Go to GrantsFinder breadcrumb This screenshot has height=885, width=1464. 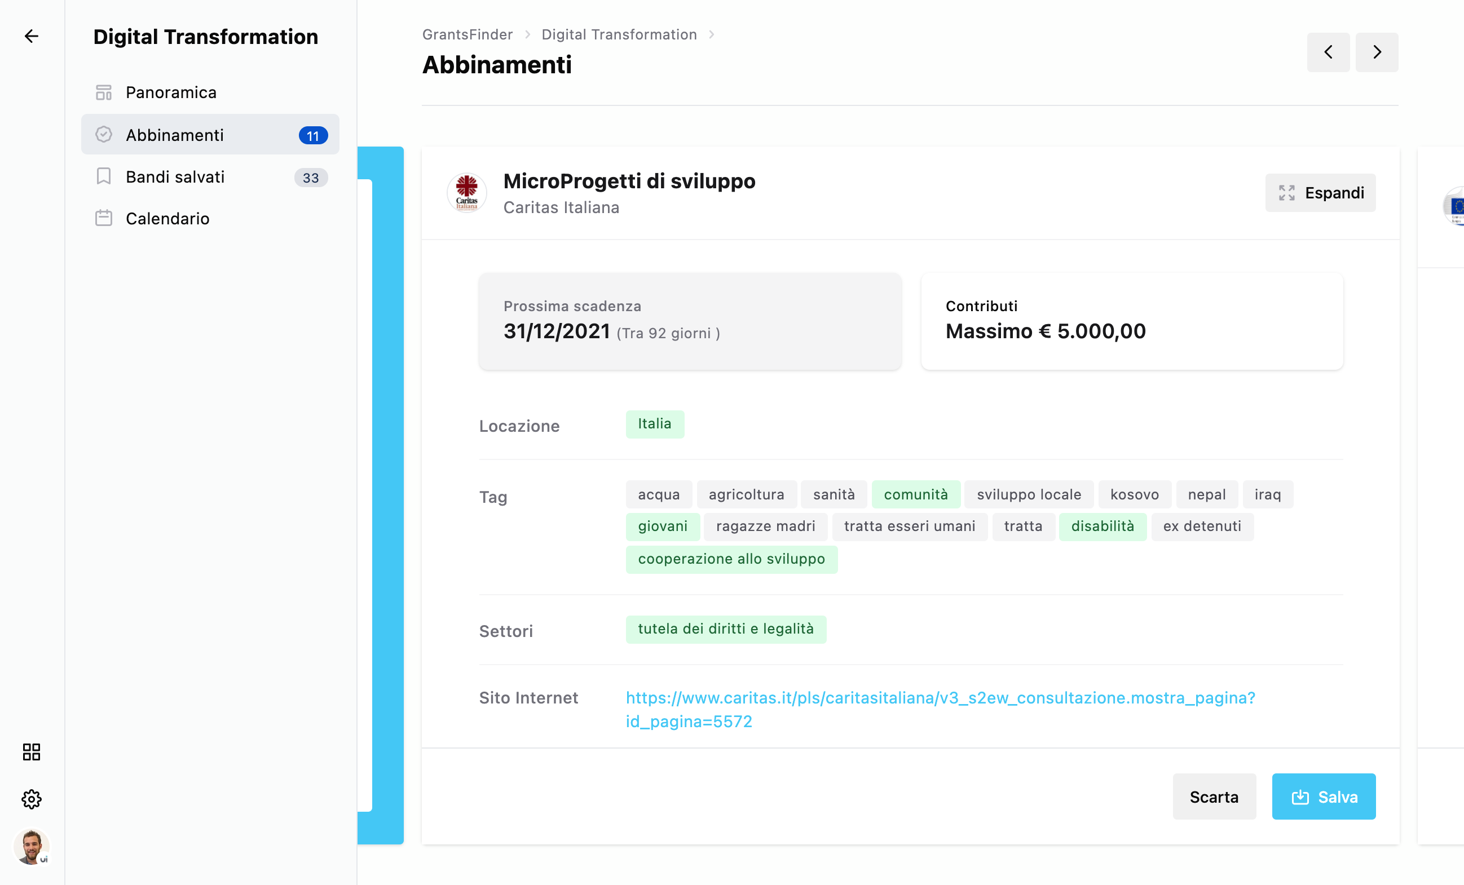point(468,34)
